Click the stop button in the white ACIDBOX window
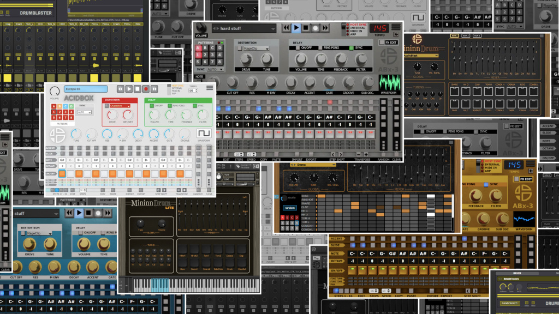The image size is (559, 314). pos(137,89)
